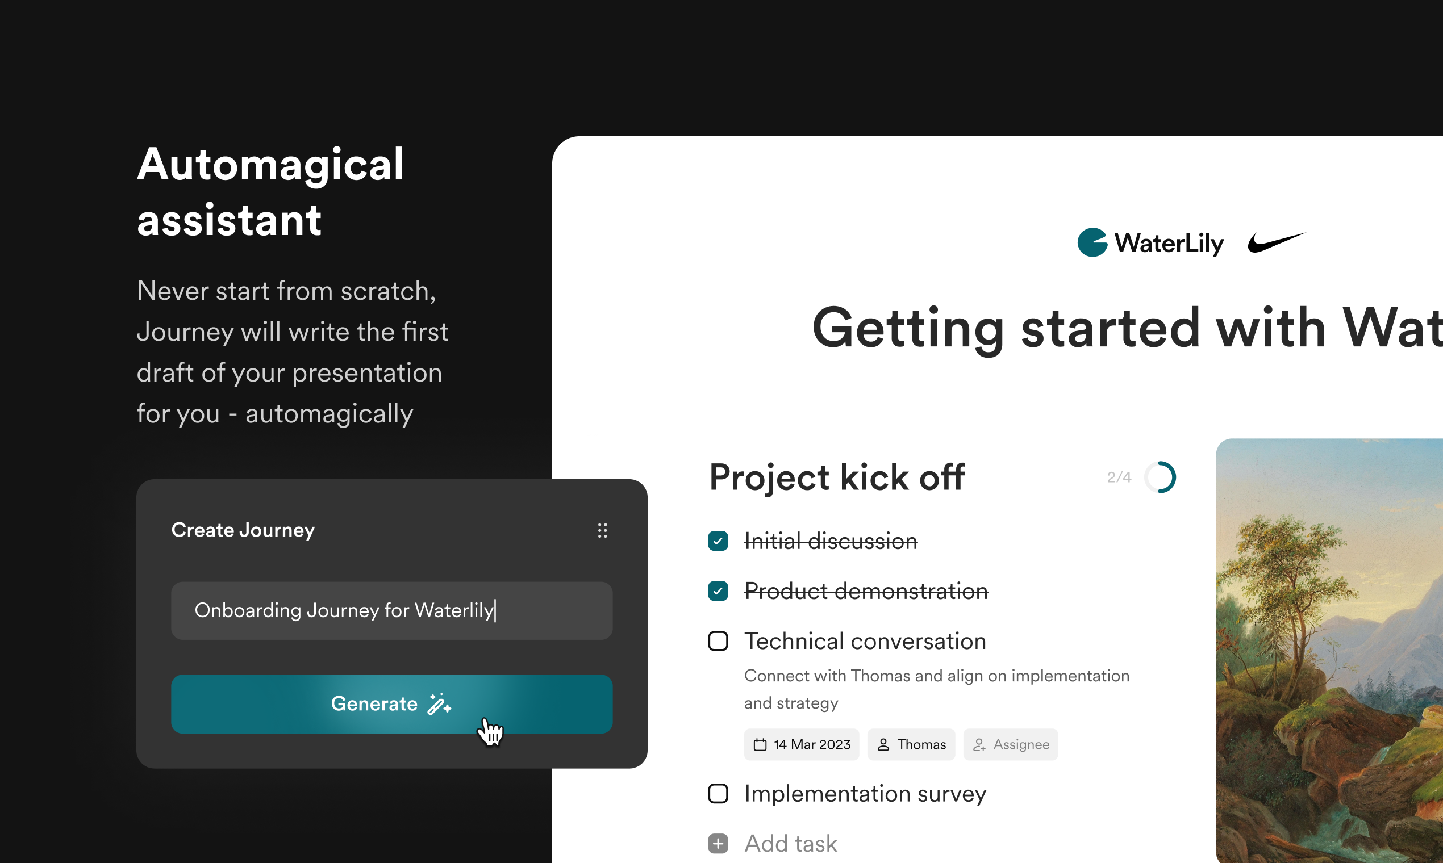Viewport: 1443px width, 863px height.
Task: Click the WaterLily logo icon
Action: tap(1091, 242)
